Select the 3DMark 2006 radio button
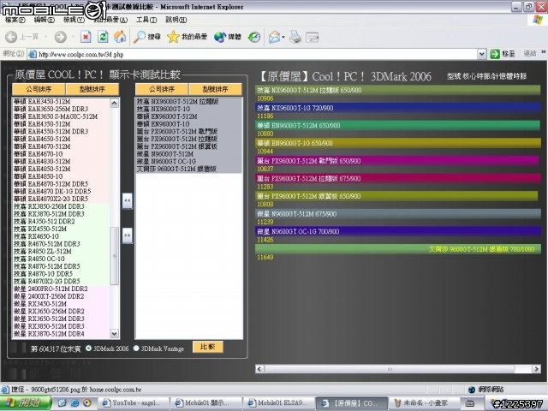 pos(88,348)
